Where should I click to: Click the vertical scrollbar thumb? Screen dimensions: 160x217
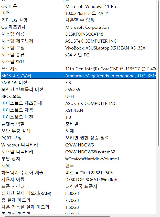158,73
